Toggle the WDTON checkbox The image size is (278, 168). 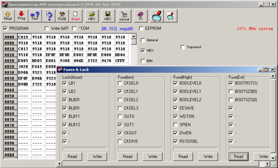tap(176, 117)
